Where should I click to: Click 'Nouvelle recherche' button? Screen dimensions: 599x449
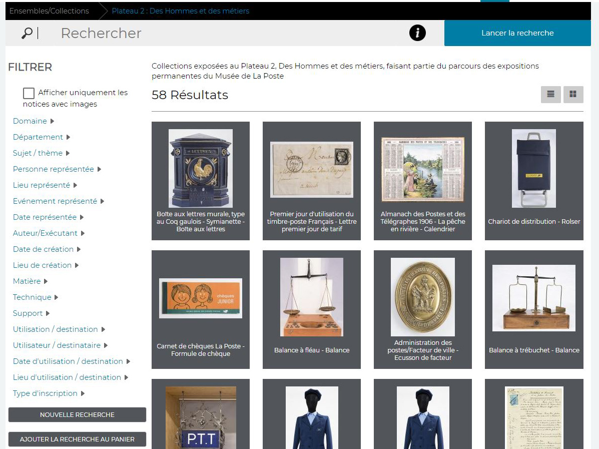[77, 414]
